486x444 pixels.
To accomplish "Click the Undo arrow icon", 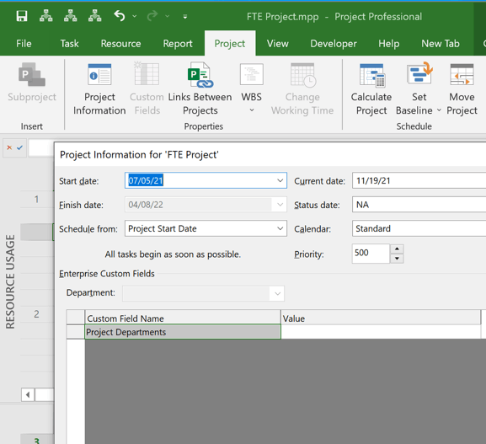I will (120, 16).
